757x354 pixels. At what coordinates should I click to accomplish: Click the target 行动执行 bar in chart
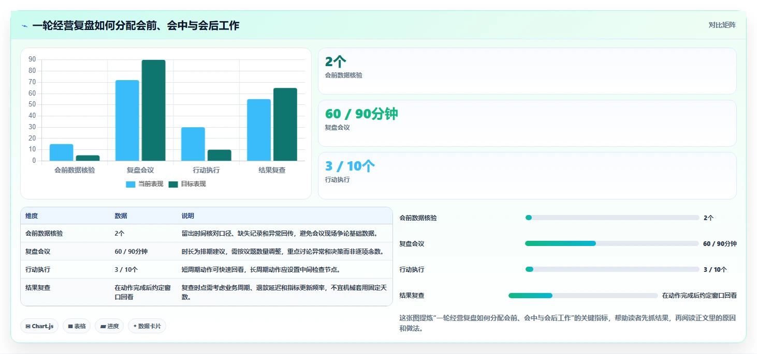tap(219, 155)
